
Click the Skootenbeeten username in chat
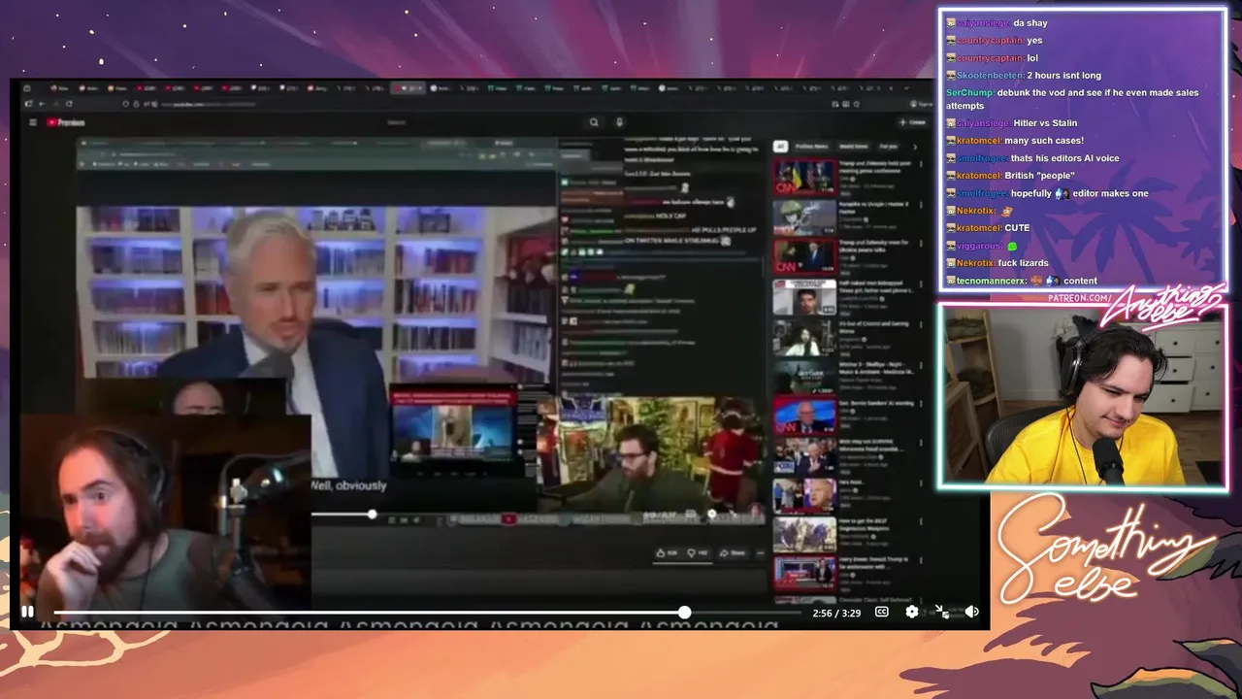point(990,75)
